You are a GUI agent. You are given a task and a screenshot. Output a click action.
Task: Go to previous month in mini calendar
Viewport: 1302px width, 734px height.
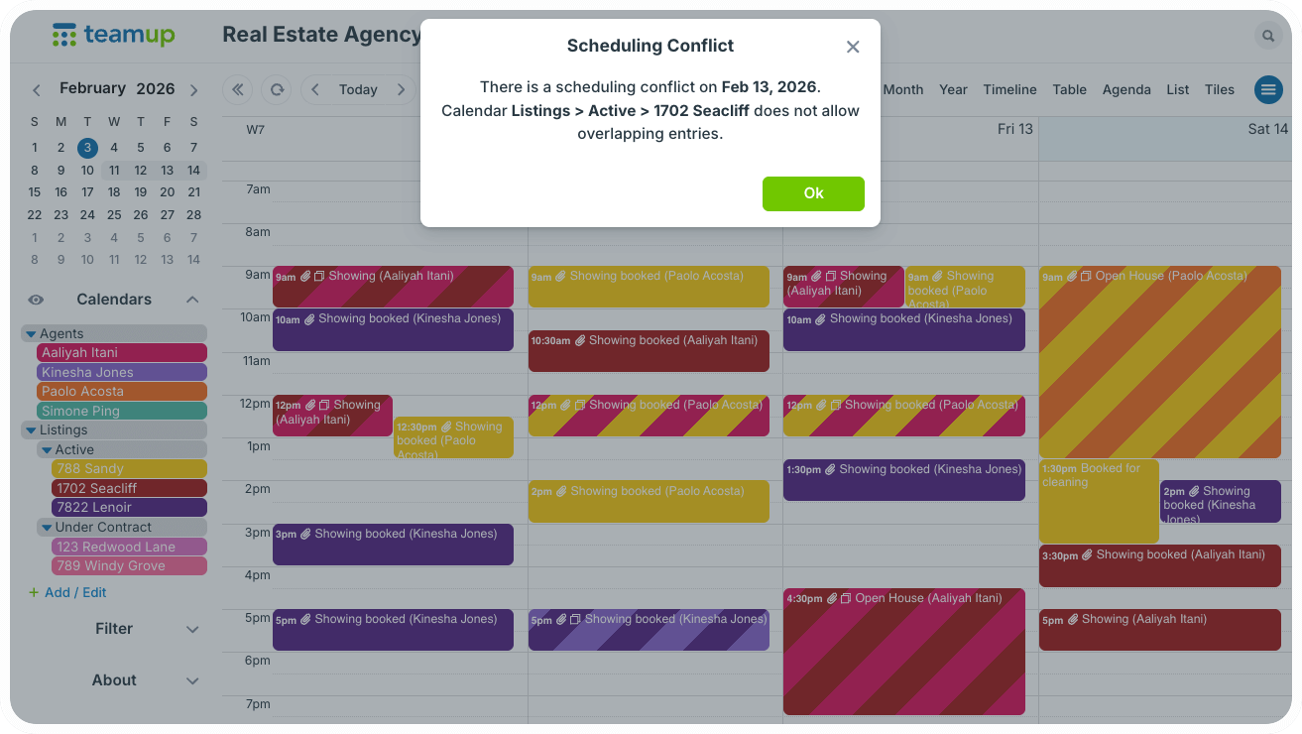tap(37, 90)
